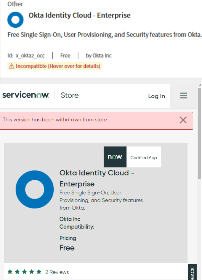The height and width of the screenshot is (280, 202).
Task: Select the text 'Id: x_okta2_occ'
Action: (26, 56)
